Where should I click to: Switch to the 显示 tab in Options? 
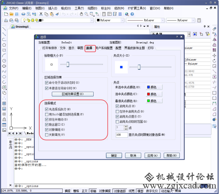(72, 48)
